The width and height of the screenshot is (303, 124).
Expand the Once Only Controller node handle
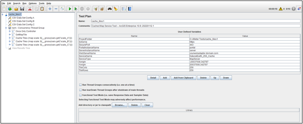[x=9, y=31]
